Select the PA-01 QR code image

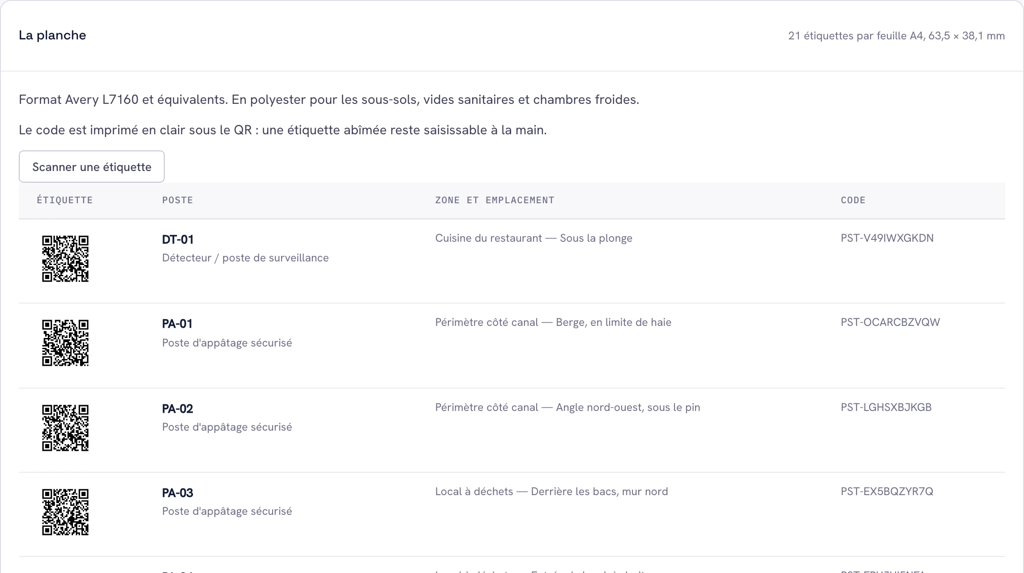pos(65,343)
